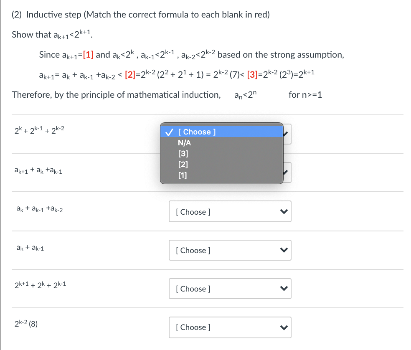The width and height of the screenshot is (411, 350).
Task: Open the dropdown for ak + ak-1
Action: 230,250
